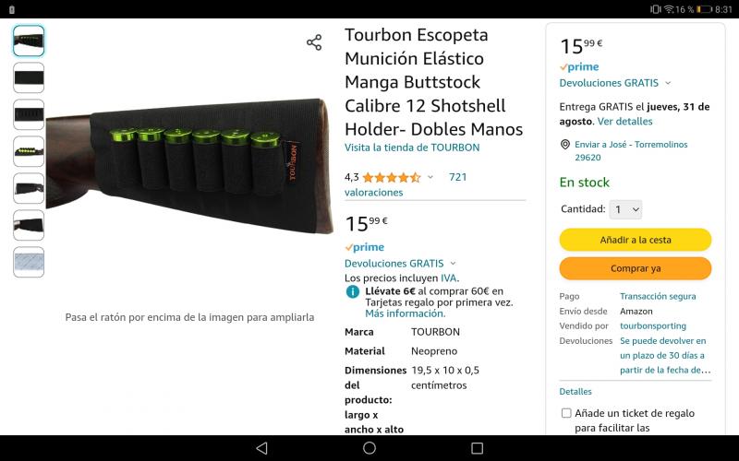Tap the Android home circle button
This screenshot has height=461, width=739.
coord(369,448)
